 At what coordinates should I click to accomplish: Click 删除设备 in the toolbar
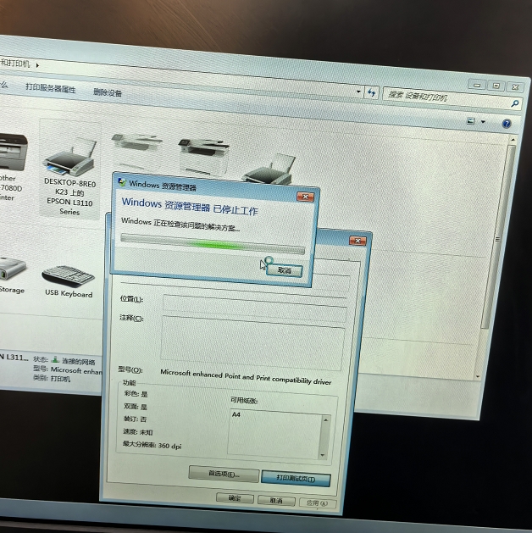click(108, 92)
